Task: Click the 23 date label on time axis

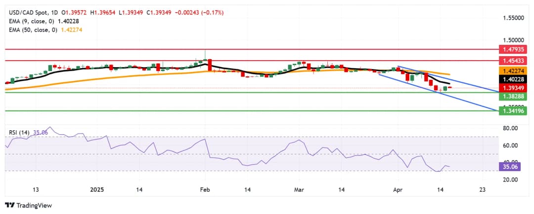Action: pos(483,190)
